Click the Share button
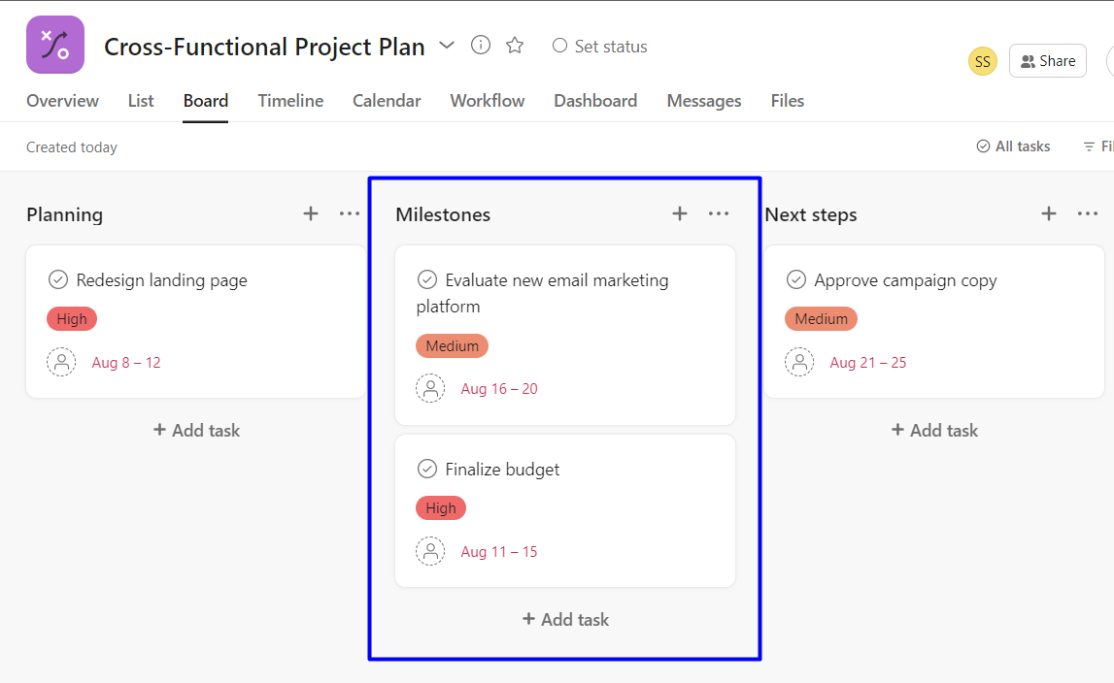Viewport: 1114px width, 683px height. click(1047, 61)
